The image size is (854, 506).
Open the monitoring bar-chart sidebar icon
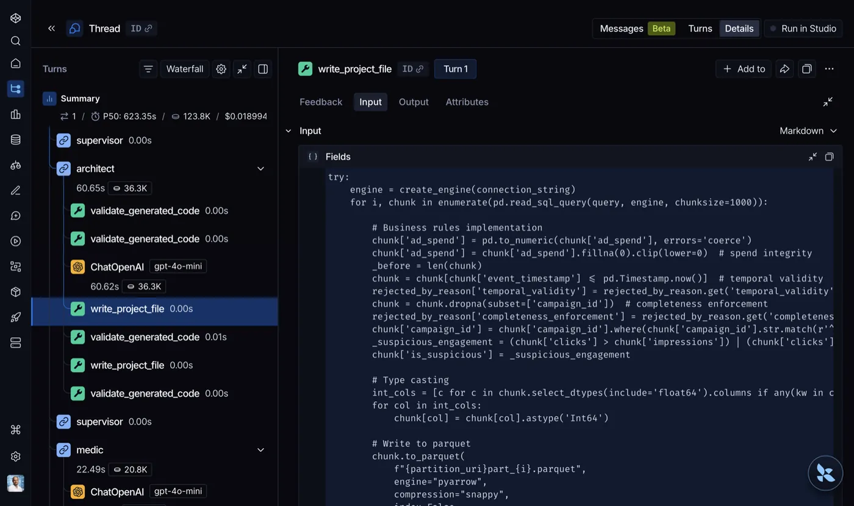point(16,114)
